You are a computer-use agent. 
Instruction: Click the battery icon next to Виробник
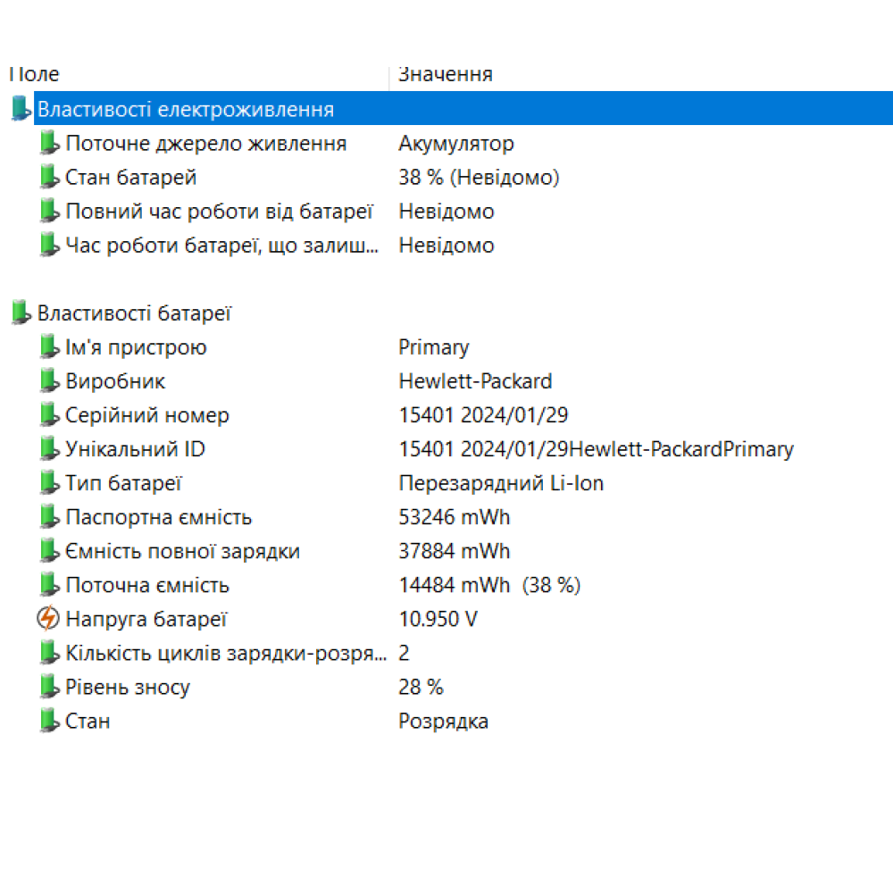click(49, 381)
